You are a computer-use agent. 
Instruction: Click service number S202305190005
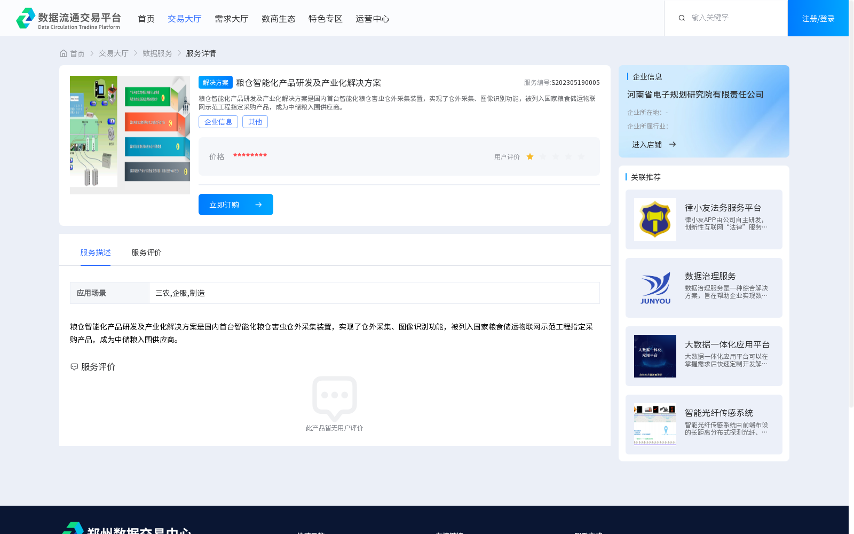click(x=575, y=83)
